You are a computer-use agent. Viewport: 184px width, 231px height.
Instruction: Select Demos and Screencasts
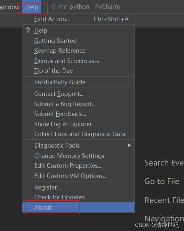tap(78, 61)
